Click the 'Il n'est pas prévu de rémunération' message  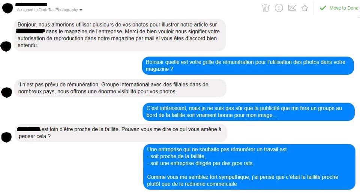[120, 88]
